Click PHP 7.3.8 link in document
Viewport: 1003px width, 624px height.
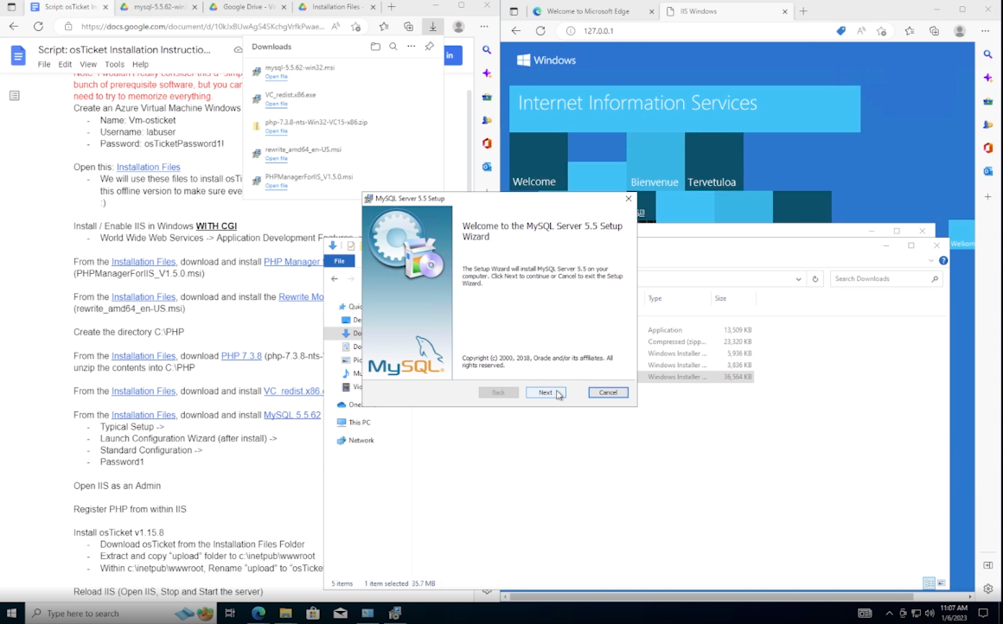241,356
